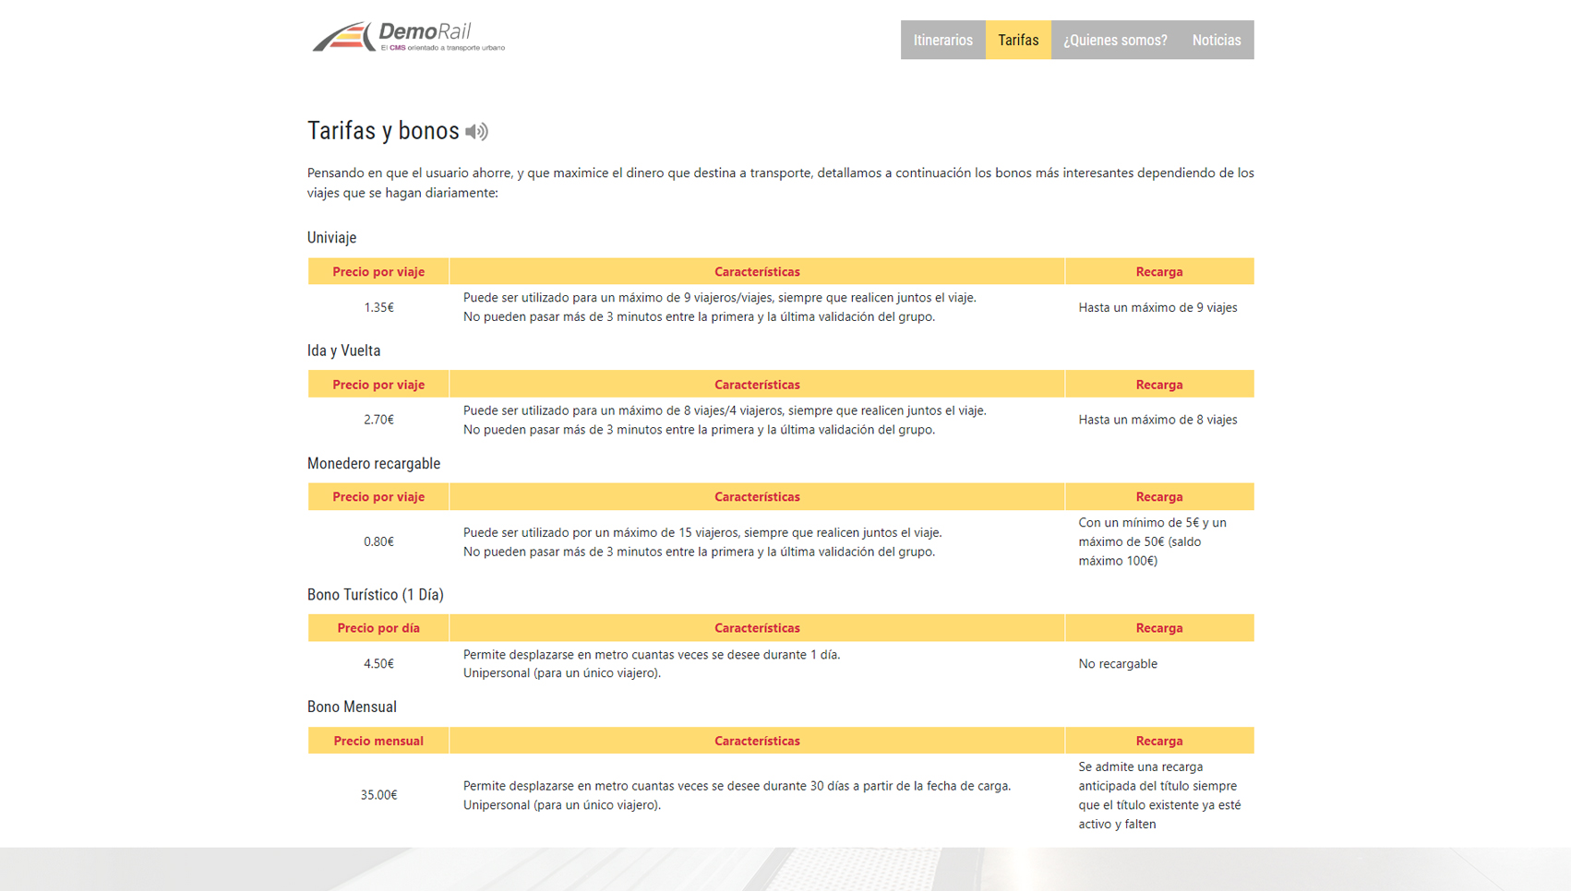
Task: Click the 'Precio por día' column header
Action: click(x=378, y=628)
